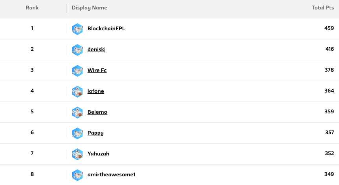Open the deniskj profile link
The width and height of the screenshot is (339, 185).
point(96,49)
